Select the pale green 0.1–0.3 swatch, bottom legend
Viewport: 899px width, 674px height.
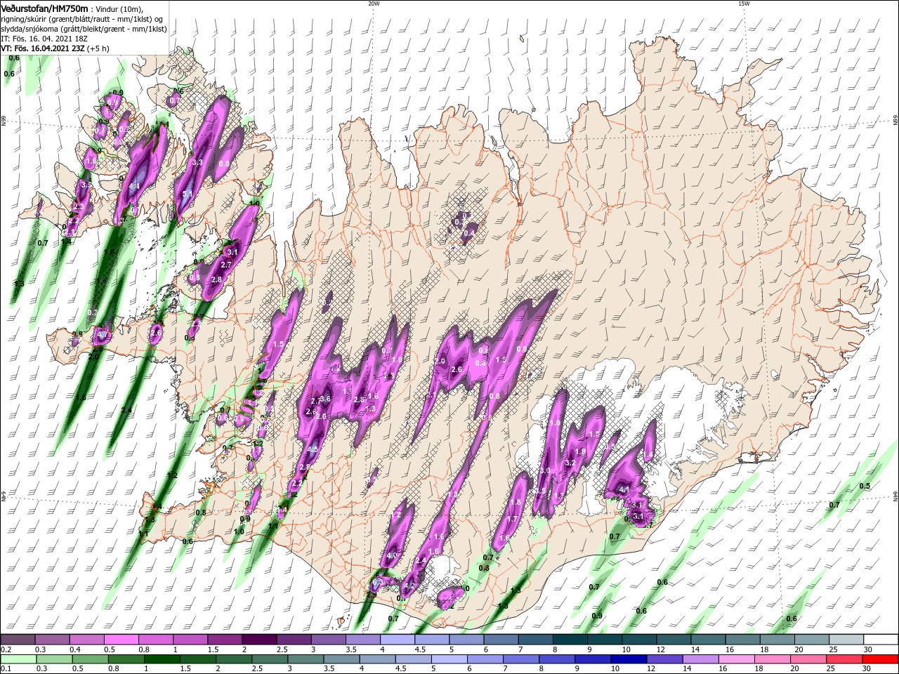[19, 659]
